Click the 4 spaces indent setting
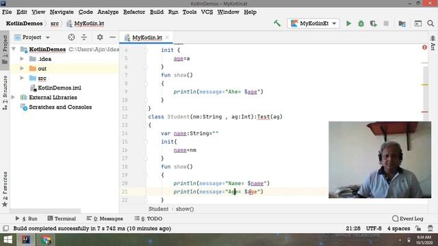 (398, 228)
